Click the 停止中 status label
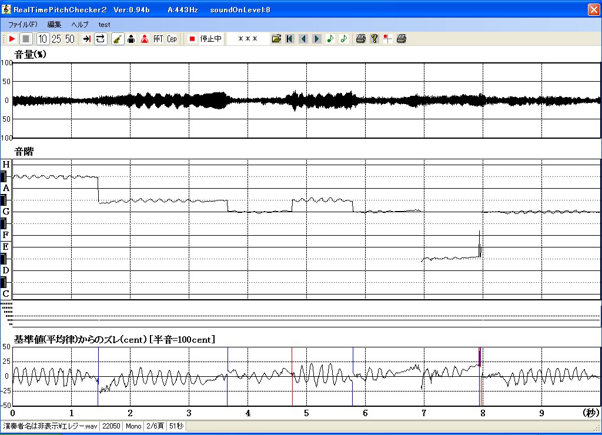602x435 pixels. click(x=211, y=39)
